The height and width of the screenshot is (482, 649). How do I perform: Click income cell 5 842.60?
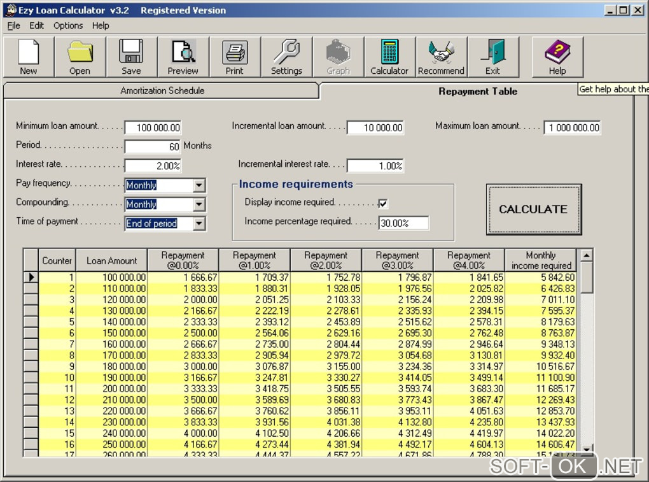tap(541, 277)
